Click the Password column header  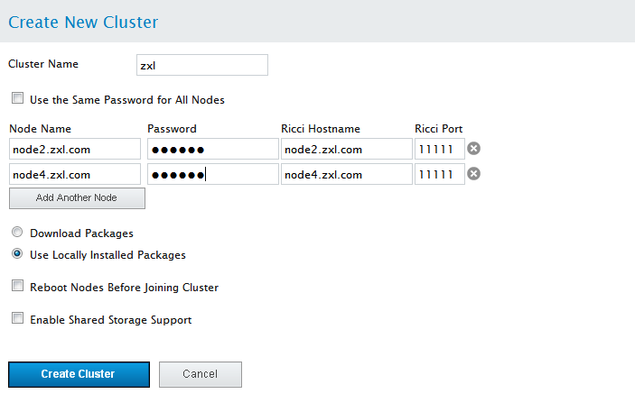tap(173, 129)
